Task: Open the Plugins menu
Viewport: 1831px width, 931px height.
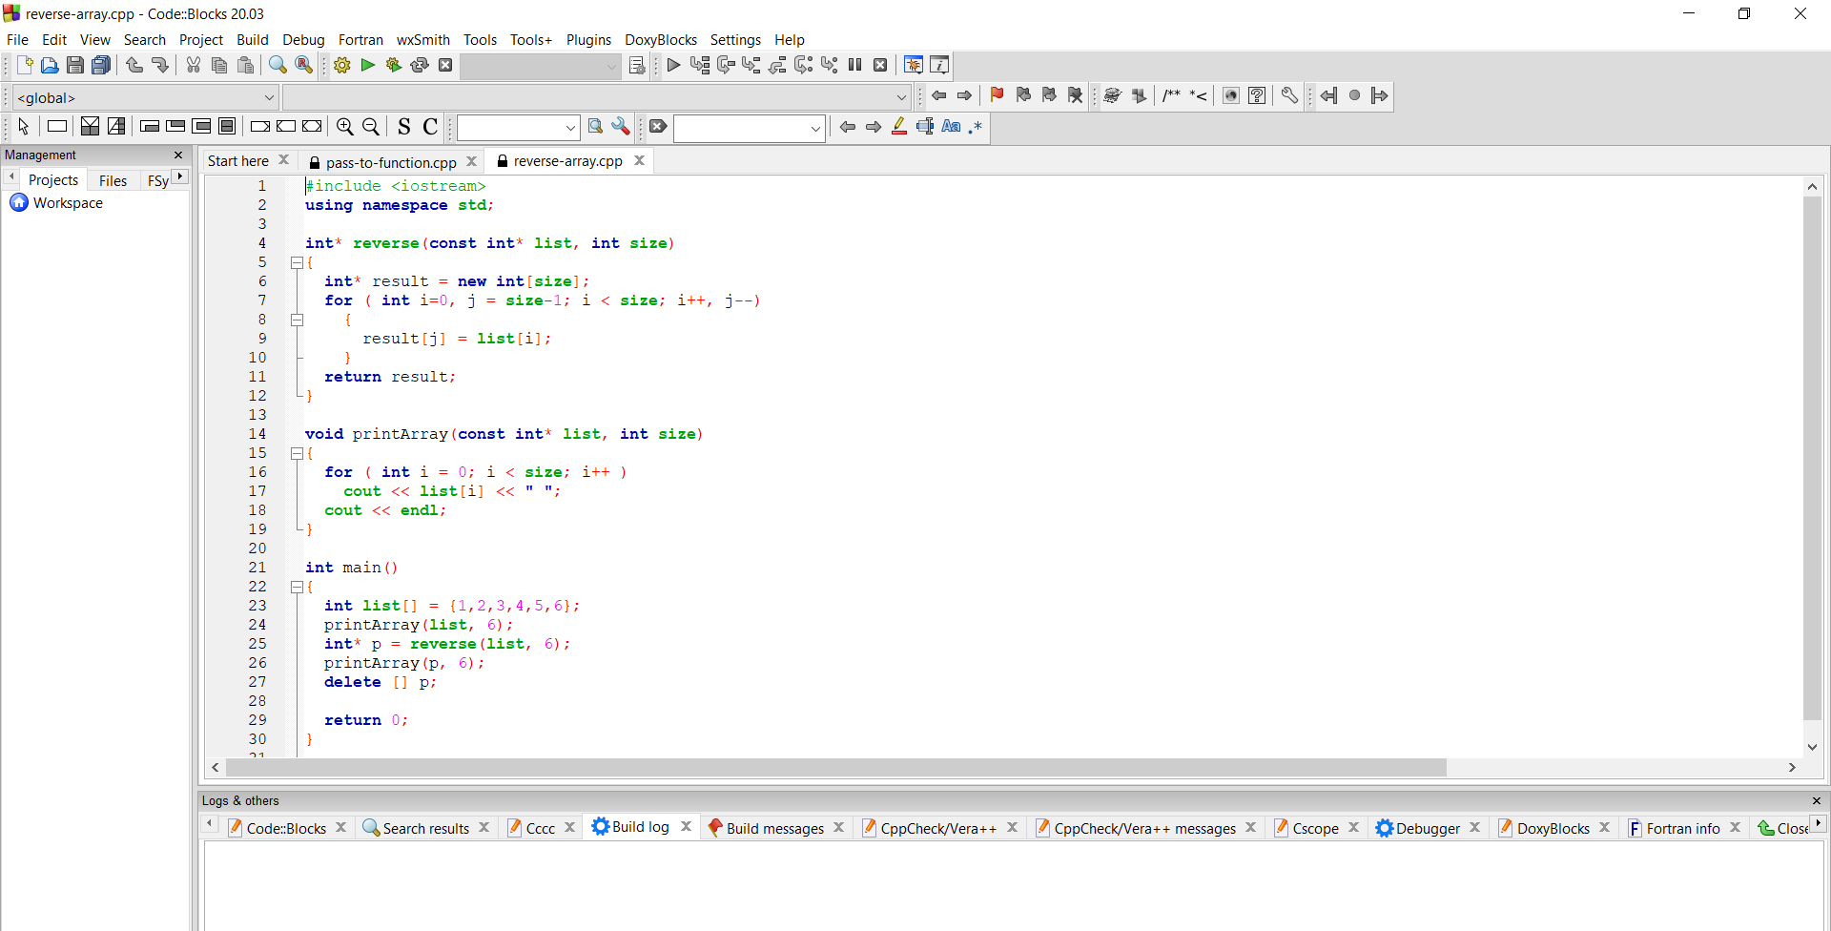Action: (588, 40)
